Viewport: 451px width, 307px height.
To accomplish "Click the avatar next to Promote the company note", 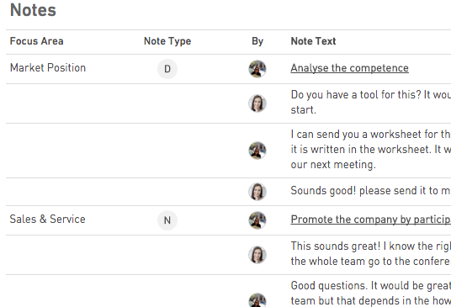I will (257, 220).
